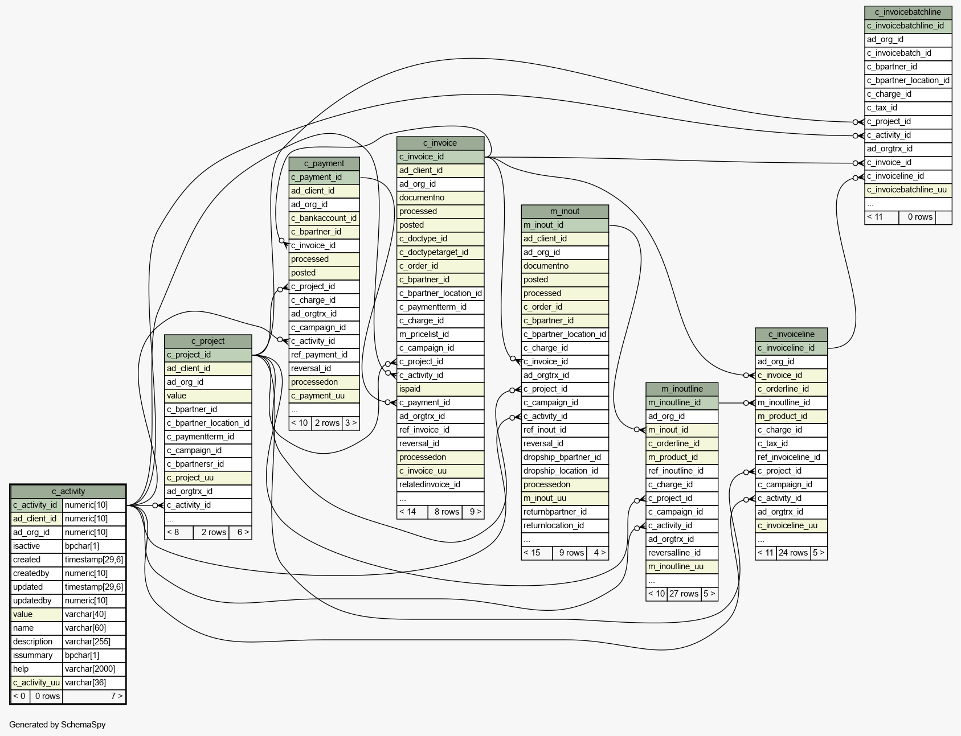Click the description column in c_activity
This screenshot has height=736, width=961.
coord(36,642)
